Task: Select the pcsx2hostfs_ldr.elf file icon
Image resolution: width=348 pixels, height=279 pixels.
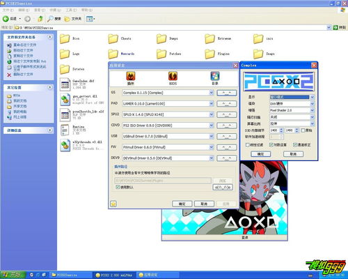Action: (65, 115)
